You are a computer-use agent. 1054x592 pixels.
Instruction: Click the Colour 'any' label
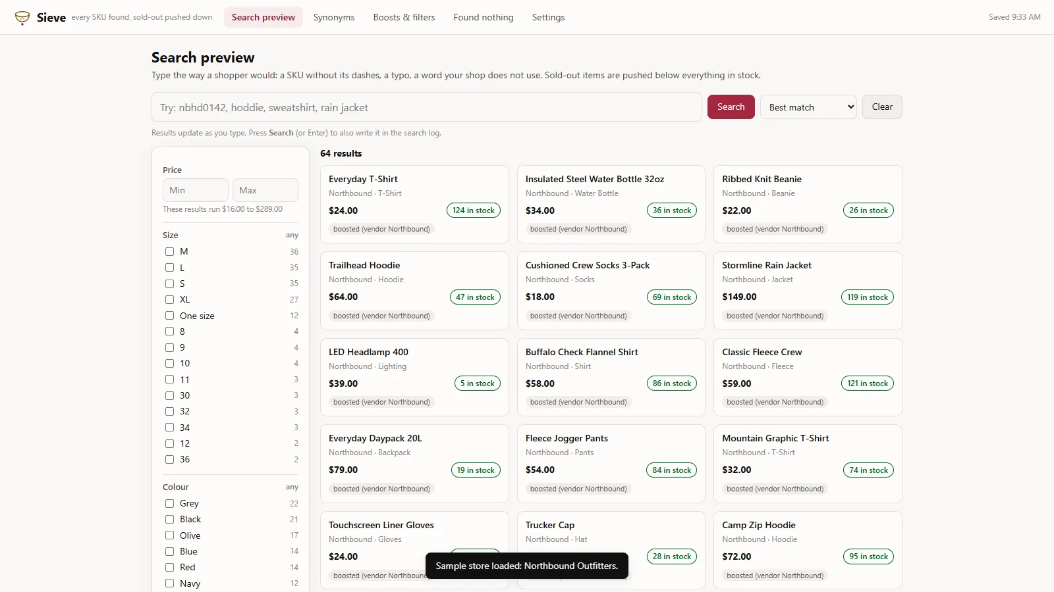[292, 487]
